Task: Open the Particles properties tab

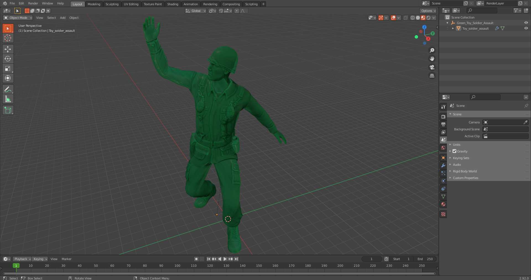Action: point(443,173)
